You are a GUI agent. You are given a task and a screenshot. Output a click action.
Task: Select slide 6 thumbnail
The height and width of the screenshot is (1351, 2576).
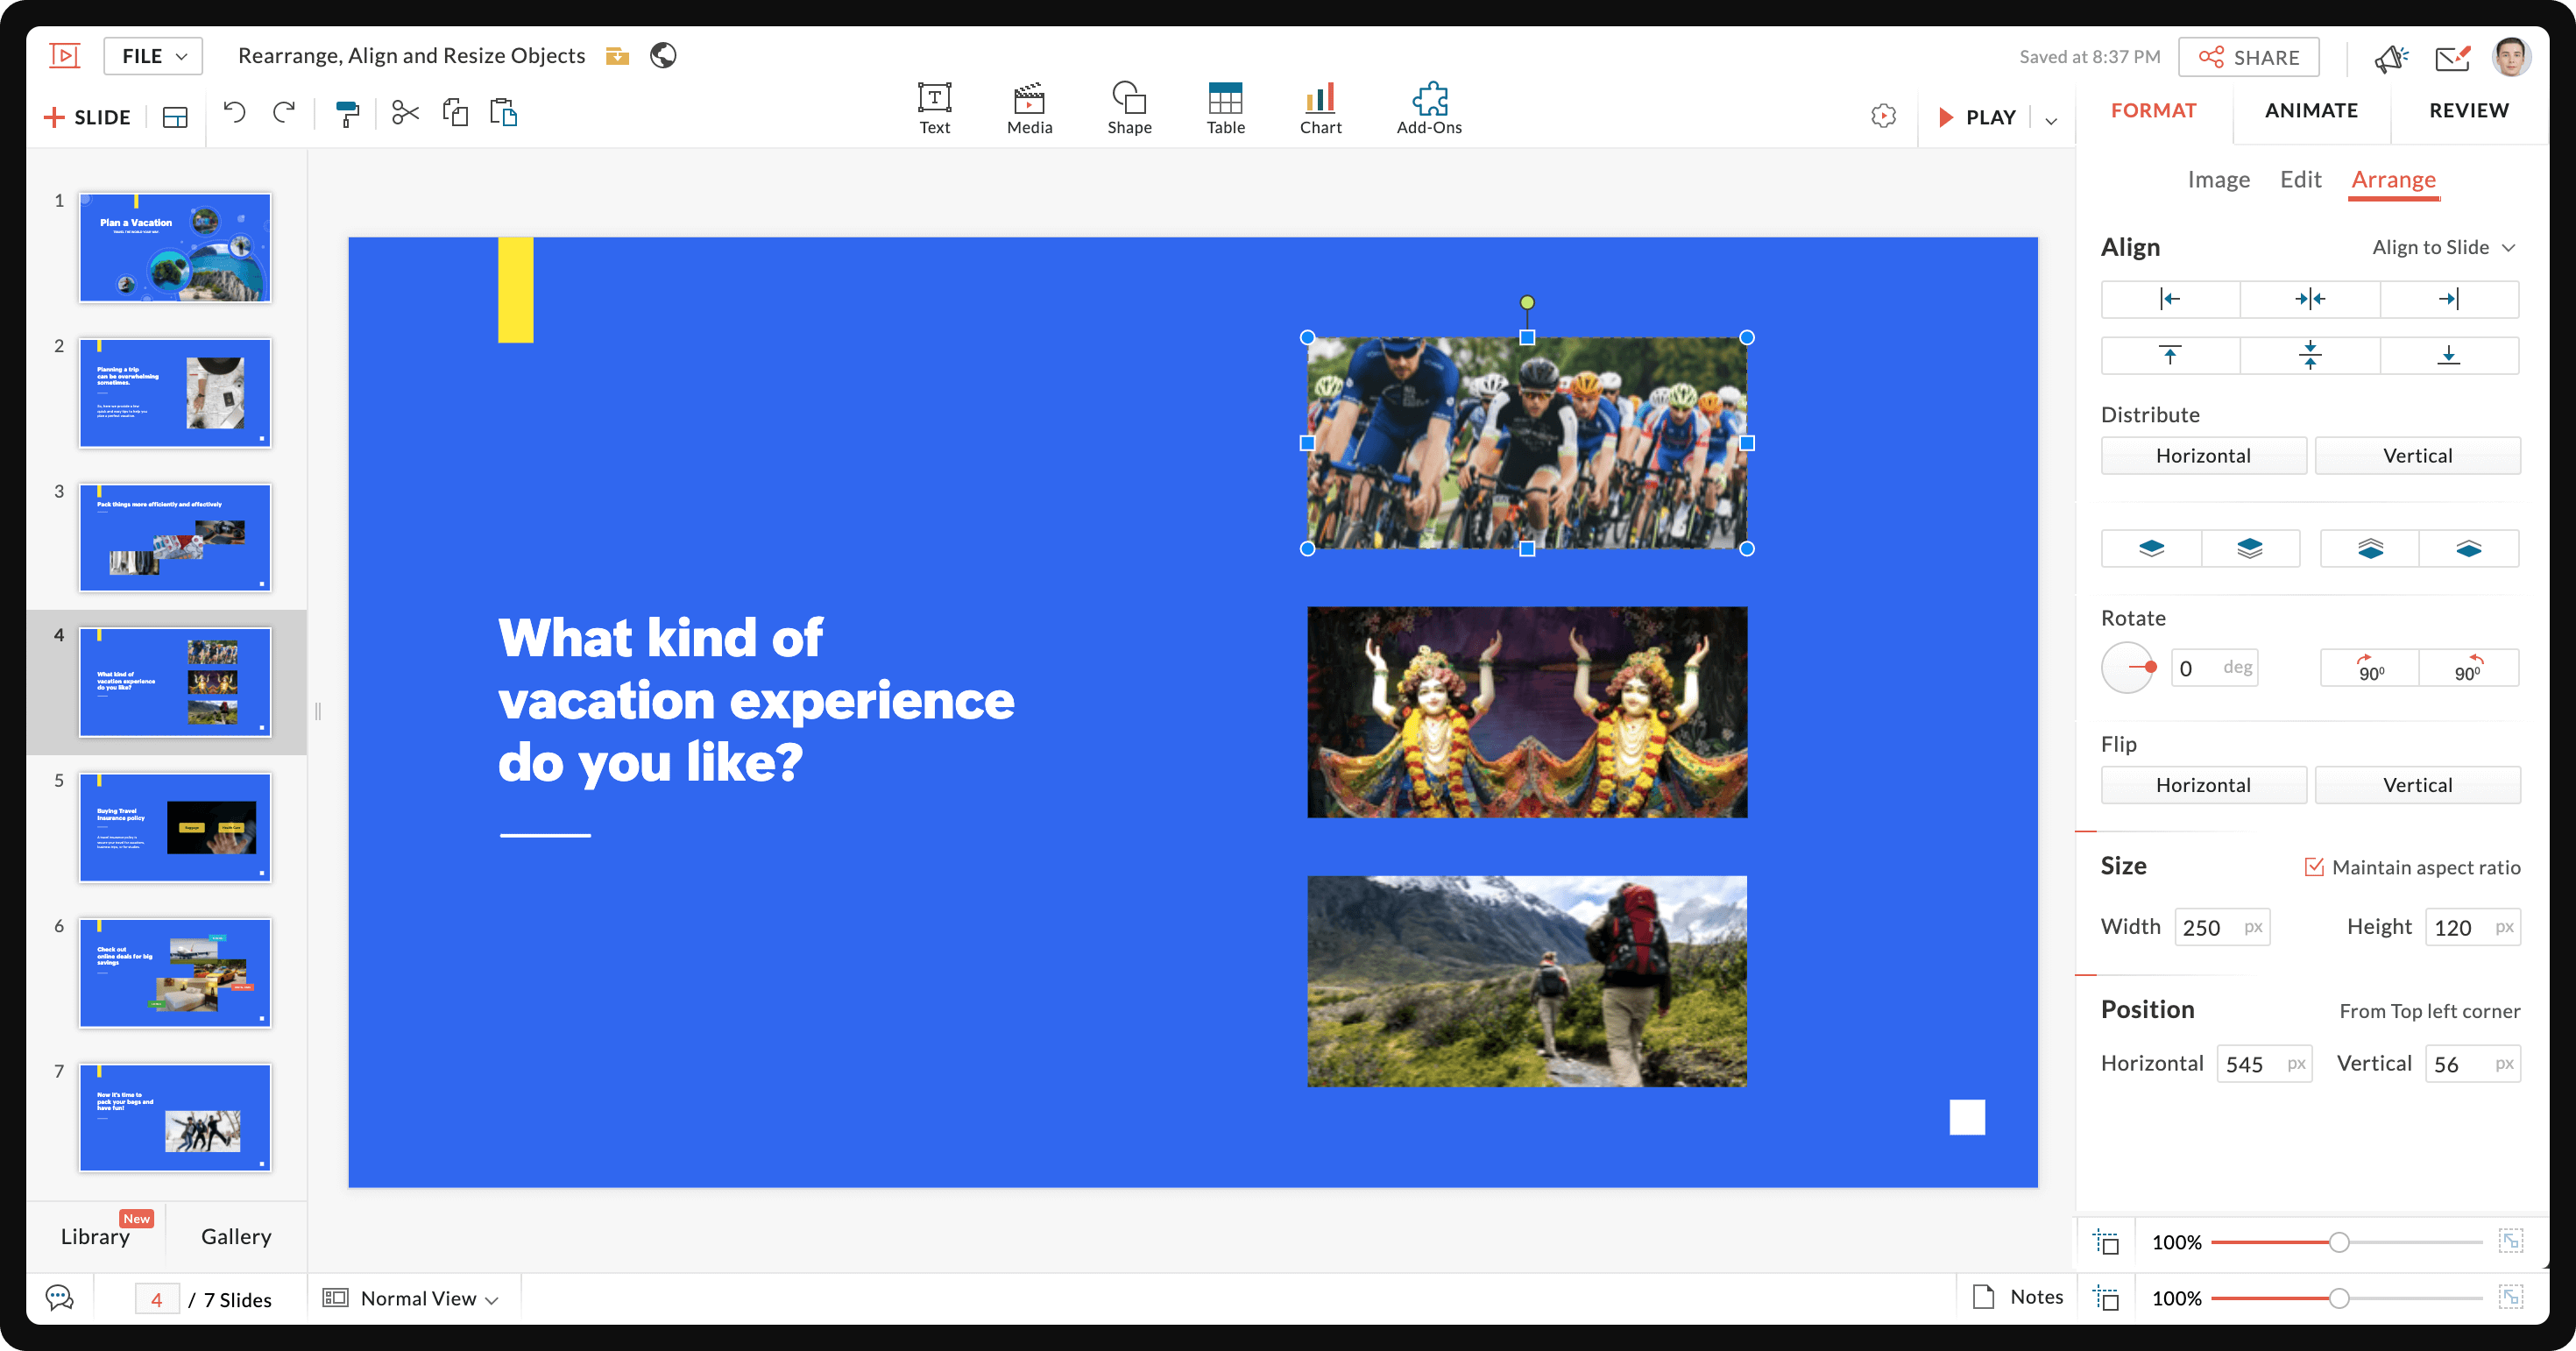[175, 972]
